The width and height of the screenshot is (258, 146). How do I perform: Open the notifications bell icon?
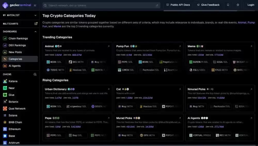click(228, 5)
